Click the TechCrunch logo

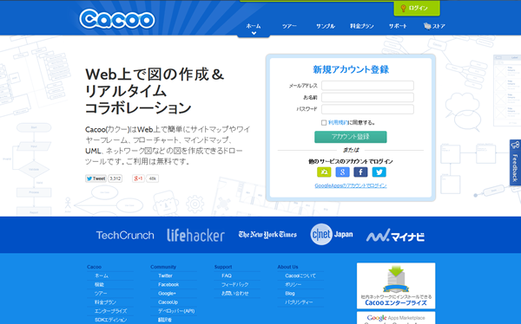(125, 235)
